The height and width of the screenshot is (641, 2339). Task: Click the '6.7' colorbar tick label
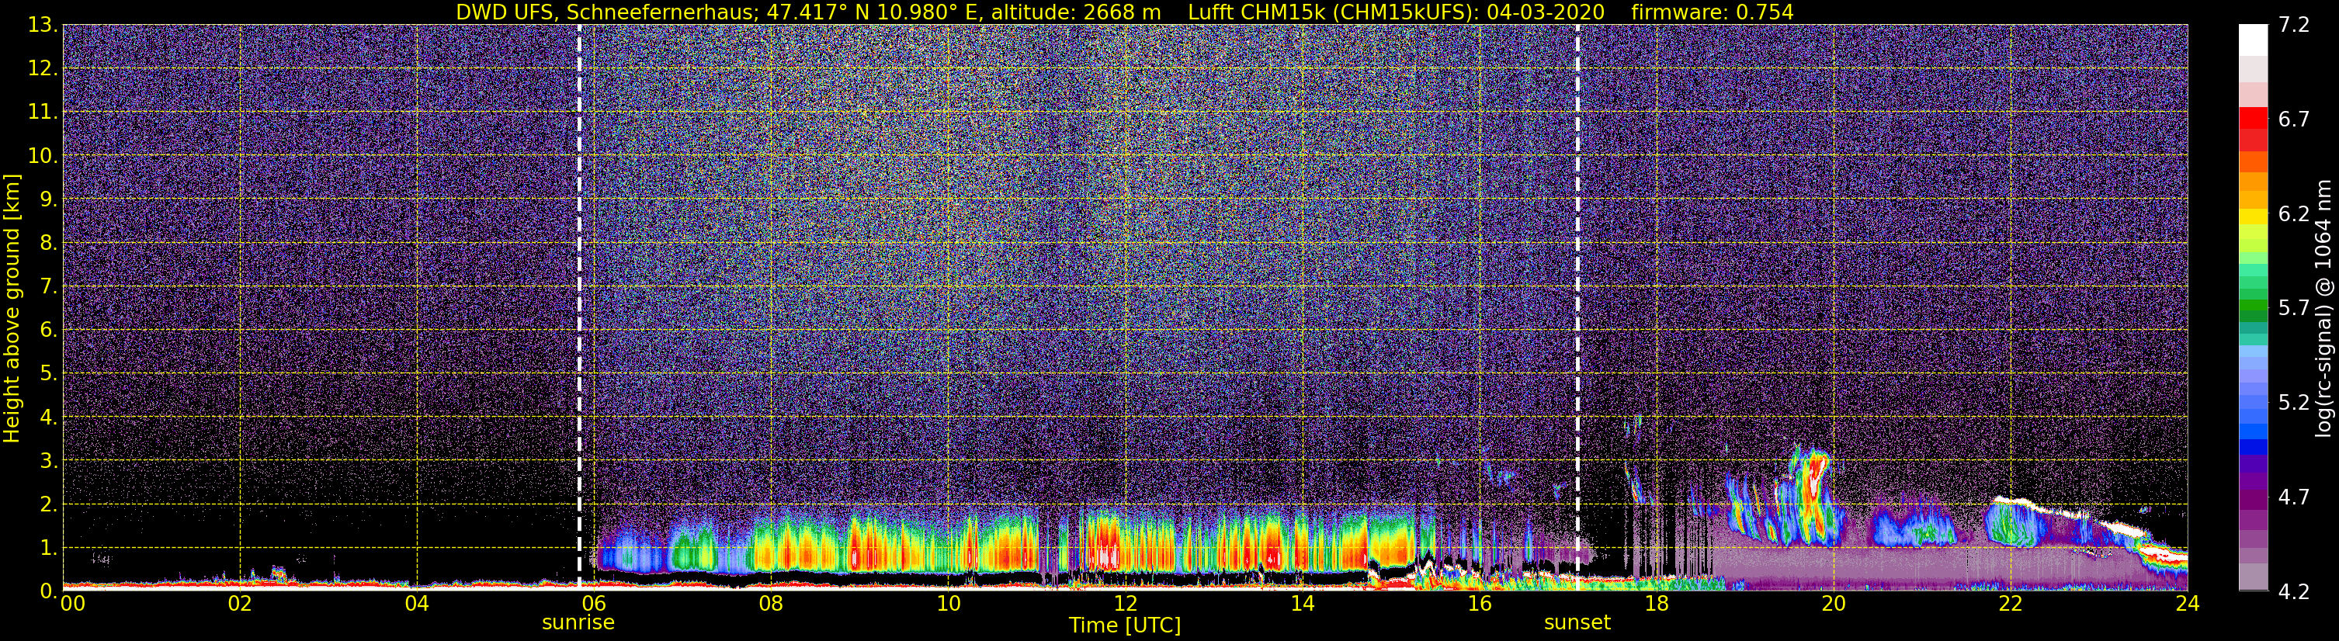pyautogui.click(x=2294, y=120)
